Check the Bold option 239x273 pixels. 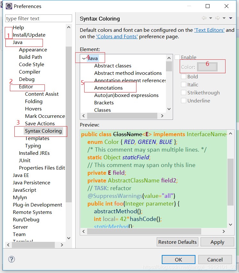[184, 77]
